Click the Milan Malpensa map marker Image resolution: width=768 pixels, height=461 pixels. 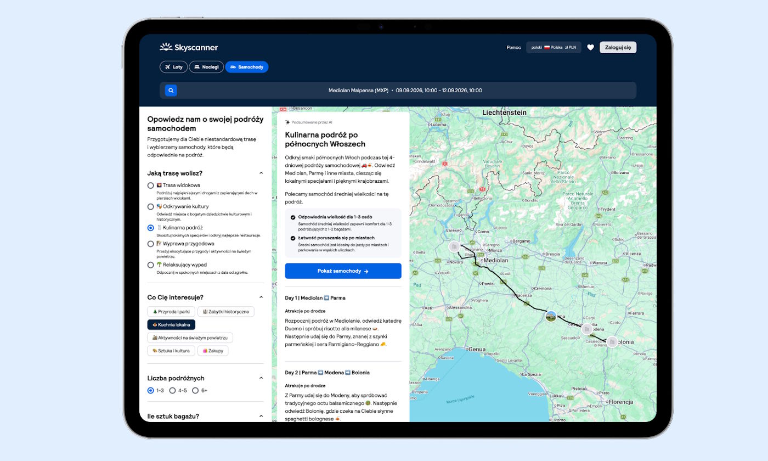454,247
